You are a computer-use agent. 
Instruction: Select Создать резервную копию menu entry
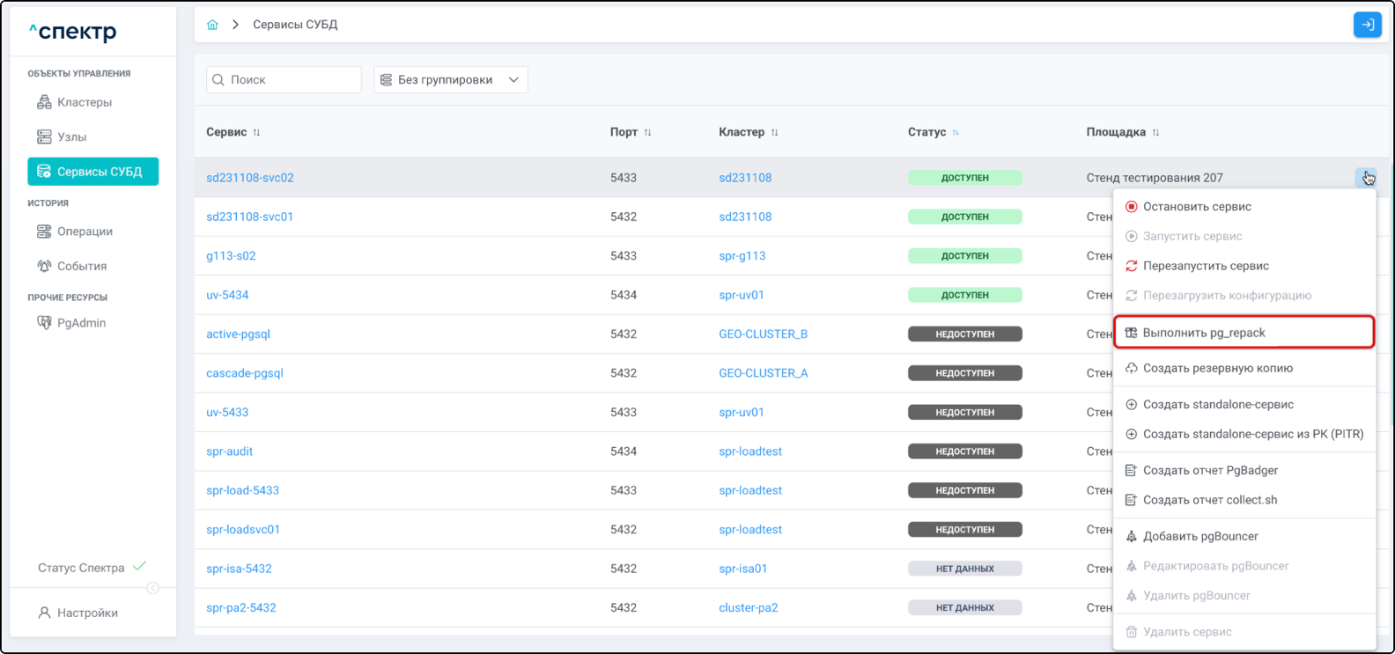point(1217,369)
